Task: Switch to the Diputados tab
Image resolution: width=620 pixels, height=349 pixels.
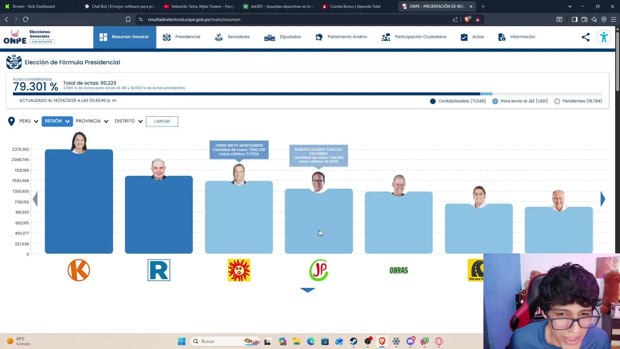Action: [x=282, y=37]
